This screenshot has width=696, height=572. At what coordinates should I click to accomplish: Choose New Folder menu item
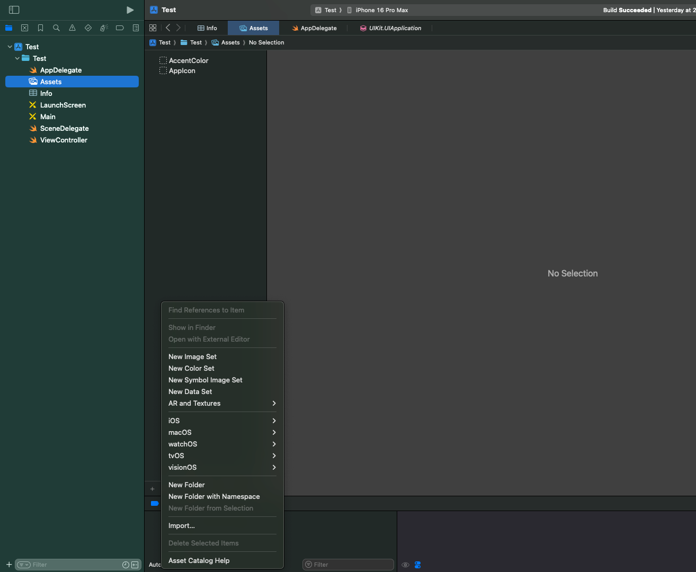(222, 485)
